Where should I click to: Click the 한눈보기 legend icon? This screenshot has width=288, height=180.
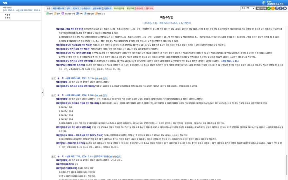coord(96,13)
